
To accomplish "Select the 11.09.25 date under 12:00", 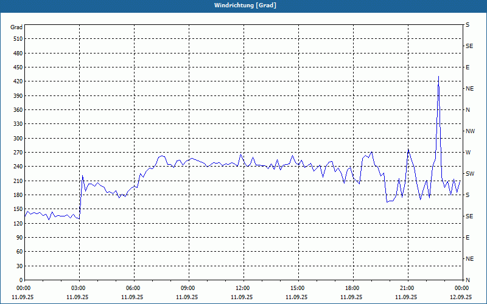I will click(242, 297).
